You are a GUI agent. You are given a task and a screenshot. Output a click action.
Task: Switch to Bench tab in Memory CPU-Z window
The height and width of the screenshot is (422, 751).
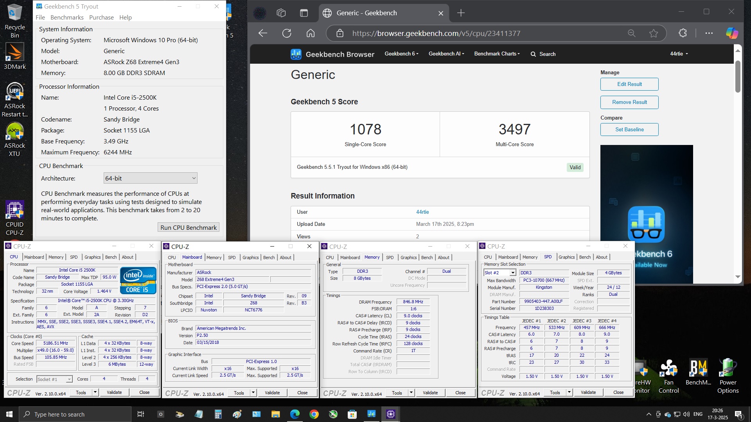[x=427, y=257]
